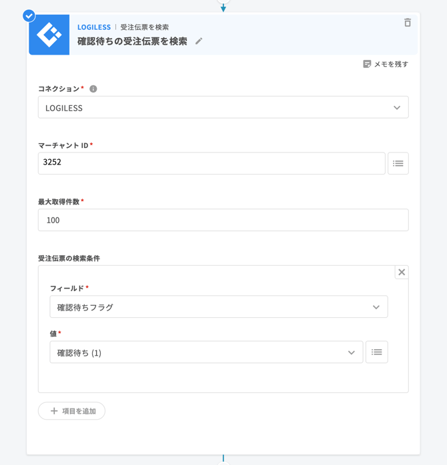Remove the search condition with X

401,272
